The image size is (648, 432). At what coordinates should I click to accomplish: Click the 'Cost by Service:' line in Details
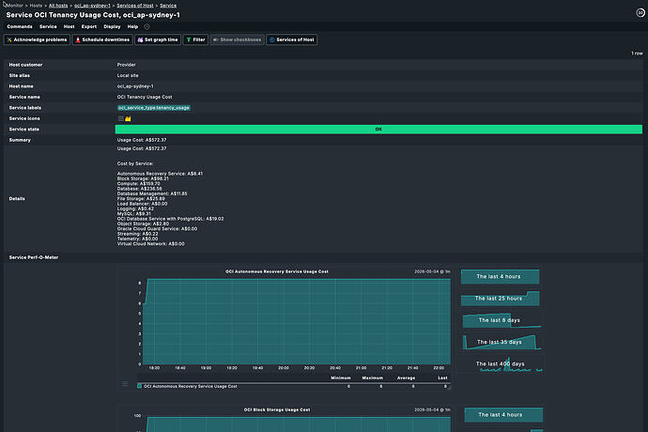coord(135,163)
